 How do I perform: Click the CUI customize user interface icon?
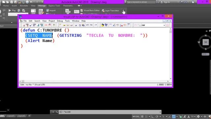[33, 12]
